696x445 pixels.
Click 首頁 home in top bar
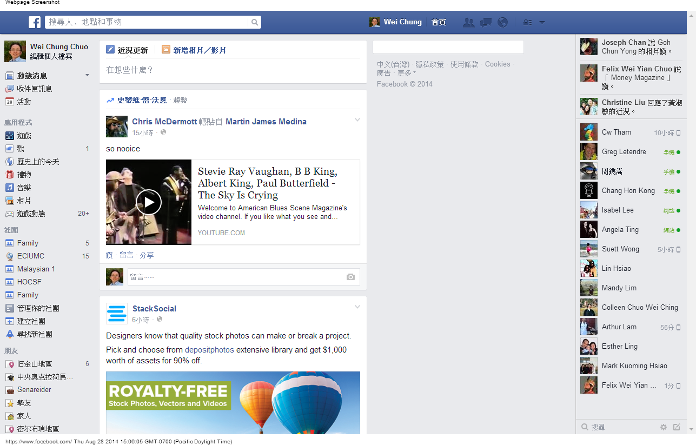click(439, 22)
